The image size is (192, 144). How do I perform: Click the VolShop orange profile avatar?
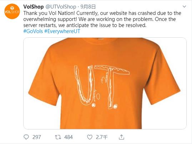(12, 11)
